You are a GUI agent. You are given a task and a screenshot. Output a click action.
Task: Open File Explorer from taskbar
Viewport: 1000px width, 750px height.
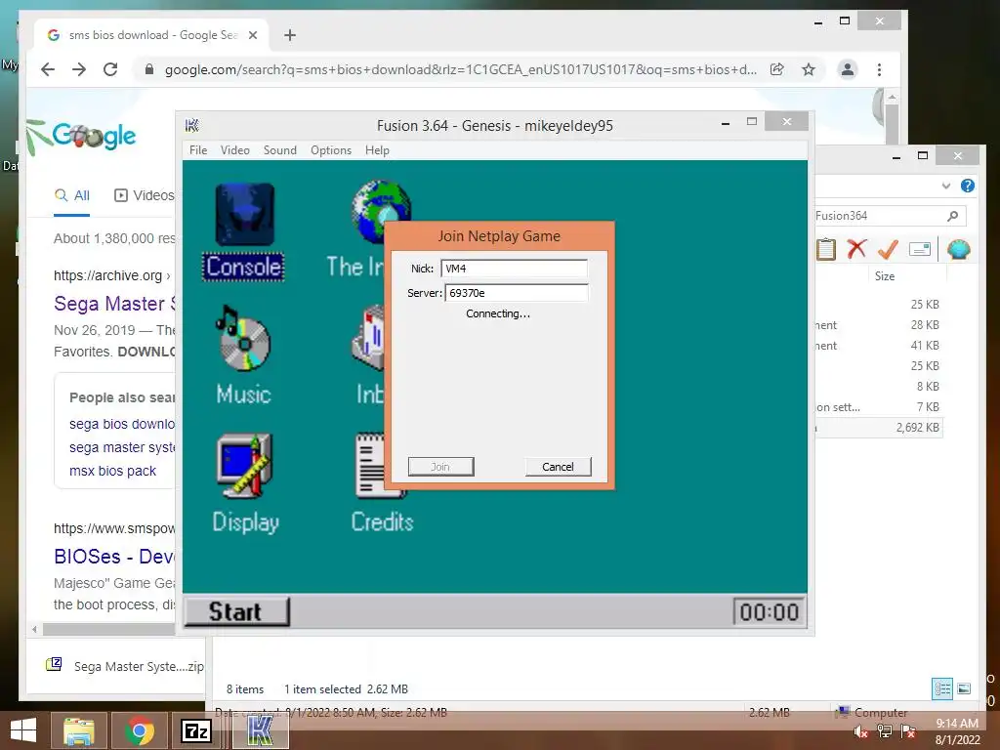(x=79, y=730)
